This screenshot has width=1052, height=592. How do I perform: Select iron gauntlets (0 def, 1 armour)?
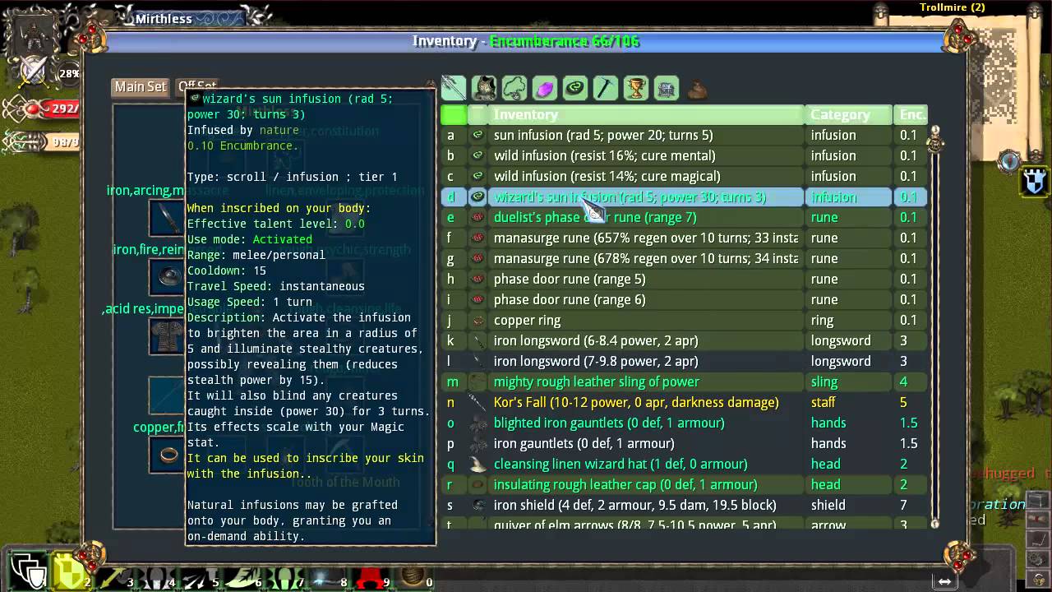(x=684, y=443)
